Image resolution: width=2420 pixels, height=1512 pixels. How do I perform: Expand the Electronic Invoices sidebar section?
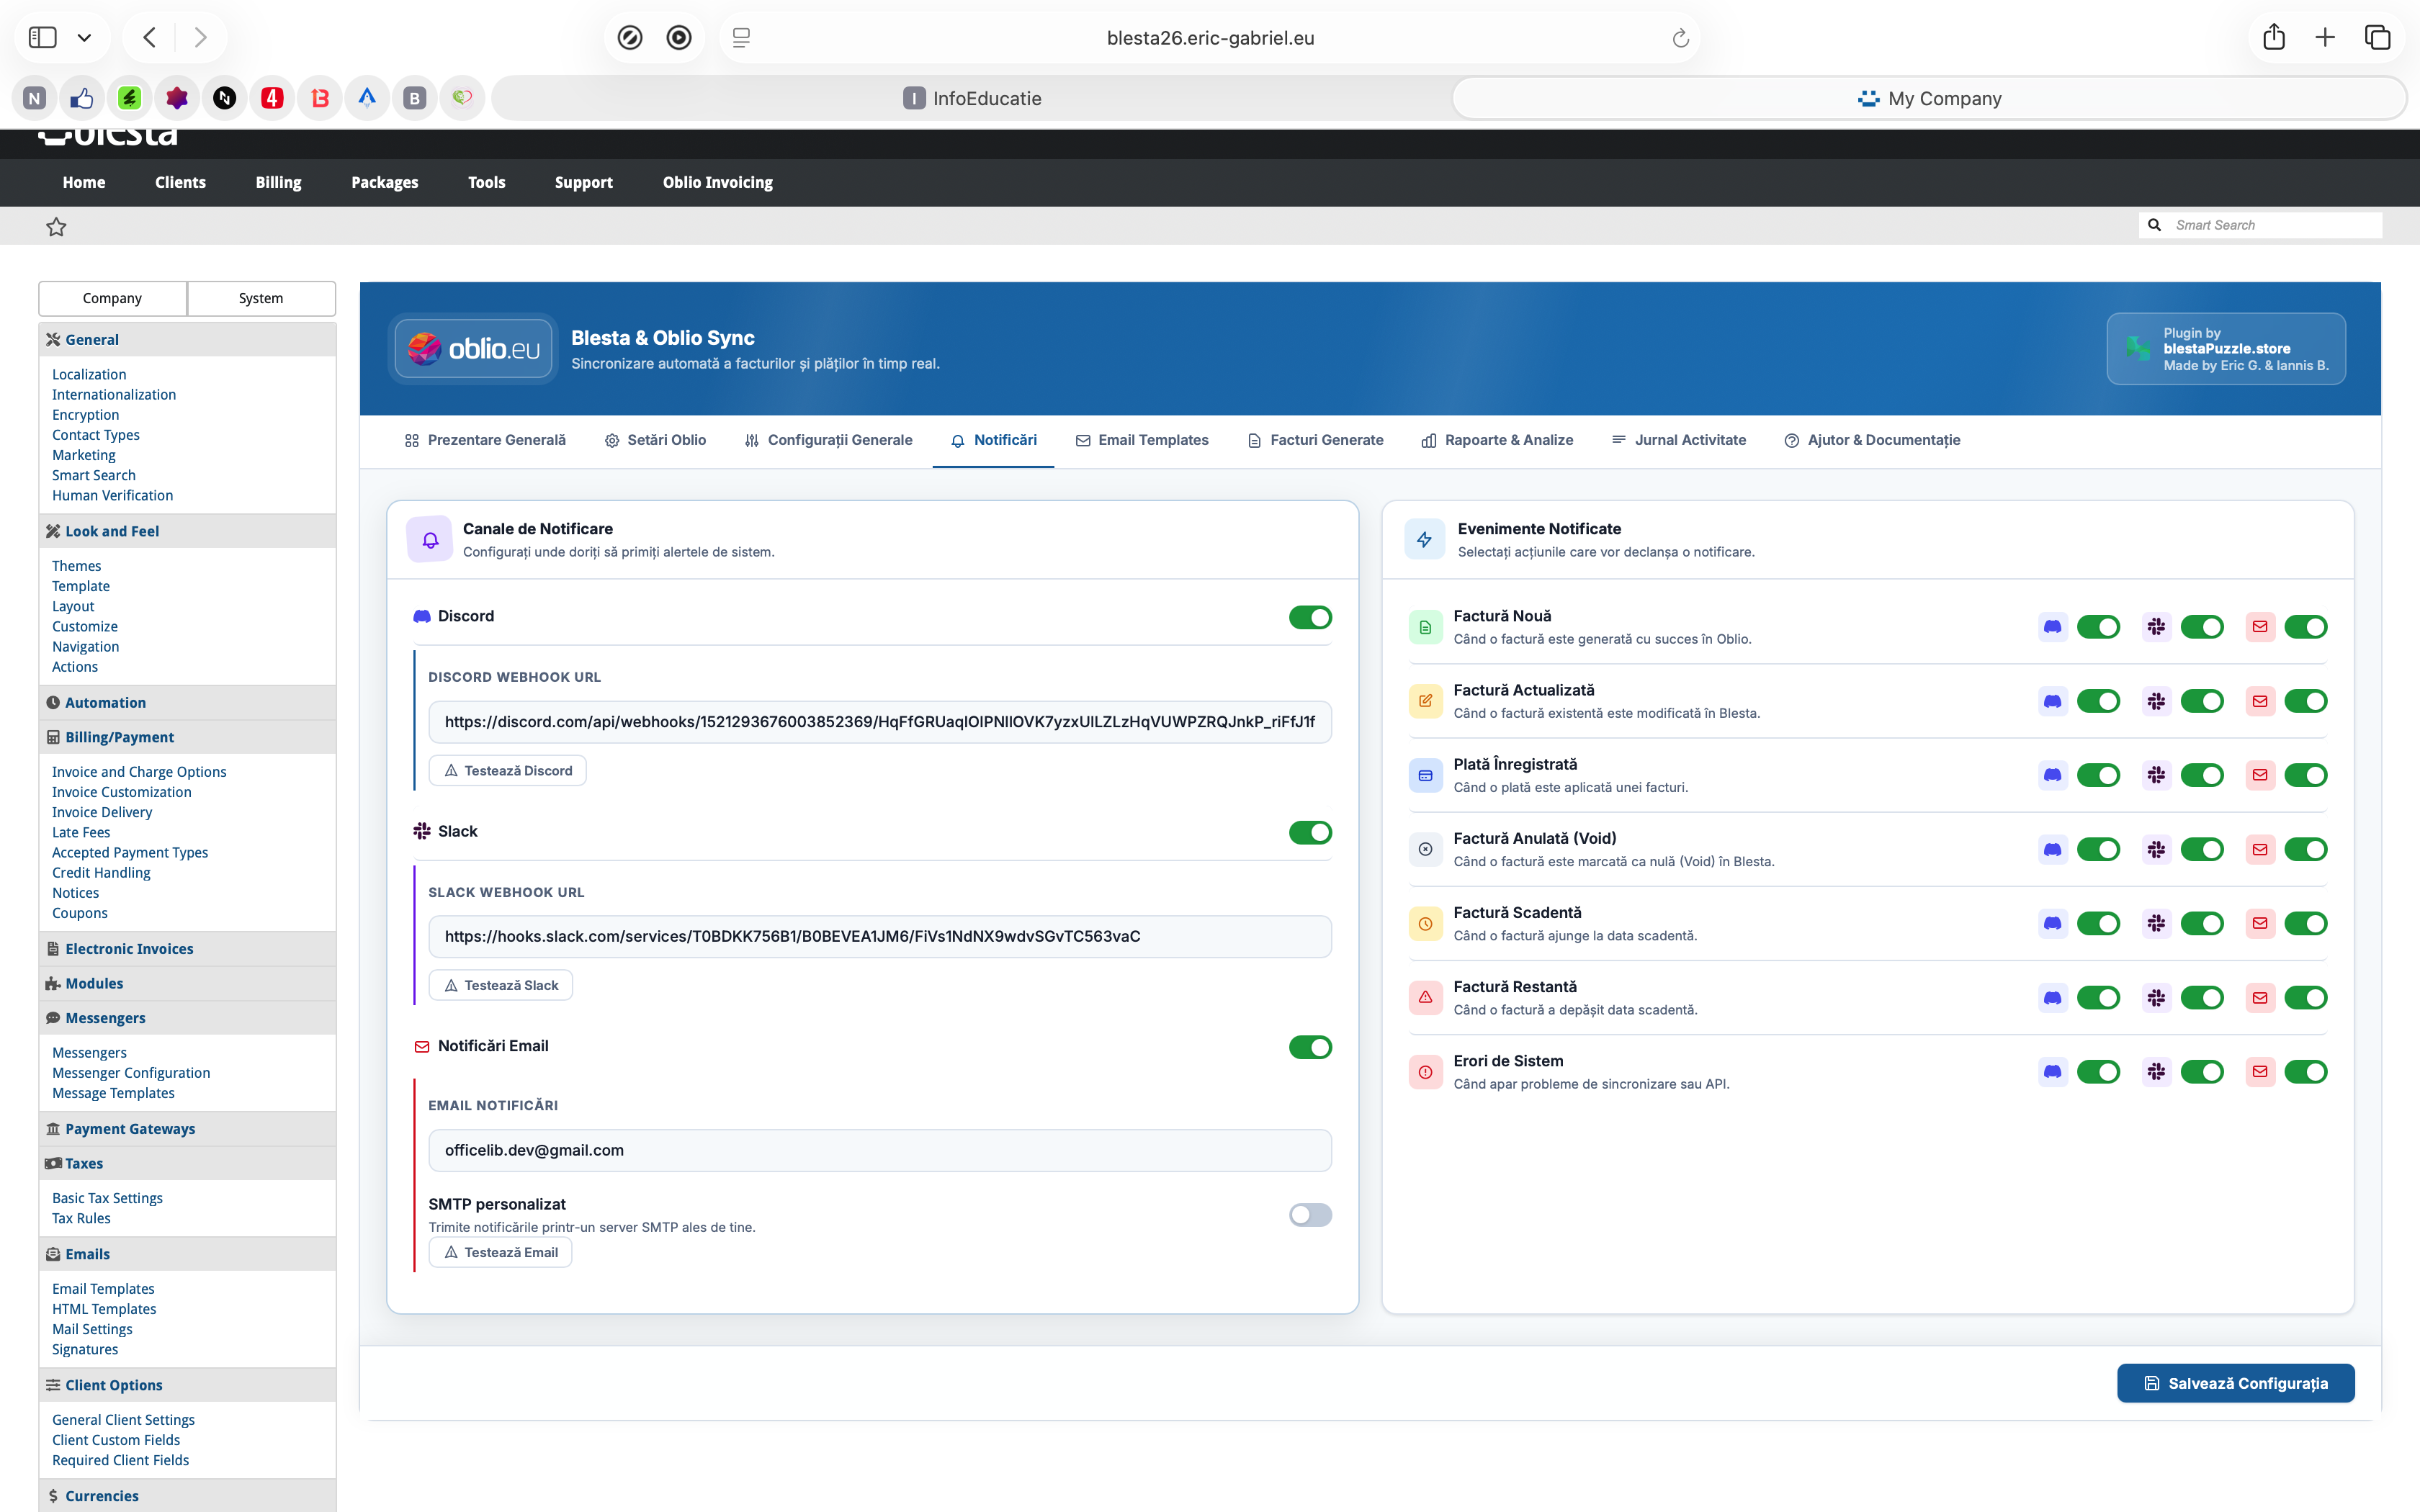pyautogui.click(x=187, y=948)
